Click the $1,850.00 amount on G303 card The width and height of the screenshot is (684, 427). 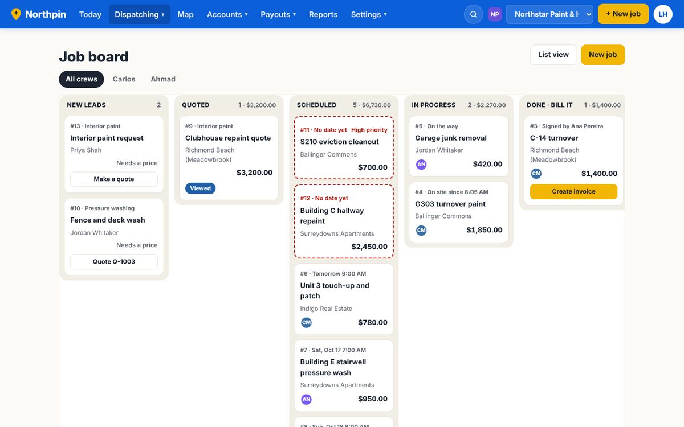(x=484, y=230)
